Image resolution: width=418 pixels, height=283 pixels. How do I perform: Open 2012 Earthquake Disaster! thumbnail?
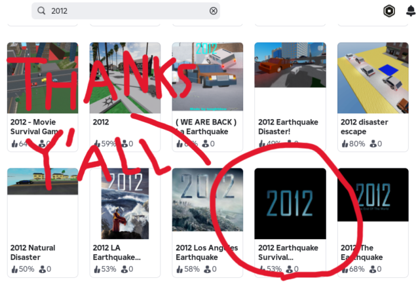[290, 65]
